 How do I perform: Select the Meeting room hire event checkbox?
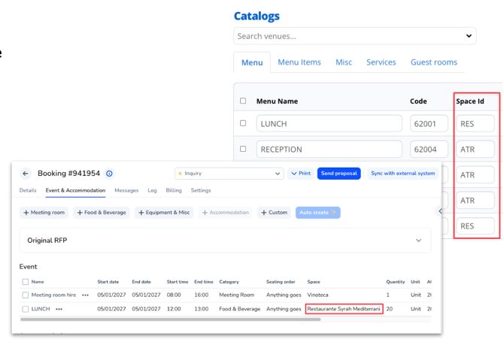coord(26,295)
